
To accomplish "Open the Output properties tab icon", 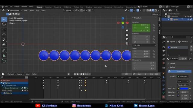I will click(163, 51).
